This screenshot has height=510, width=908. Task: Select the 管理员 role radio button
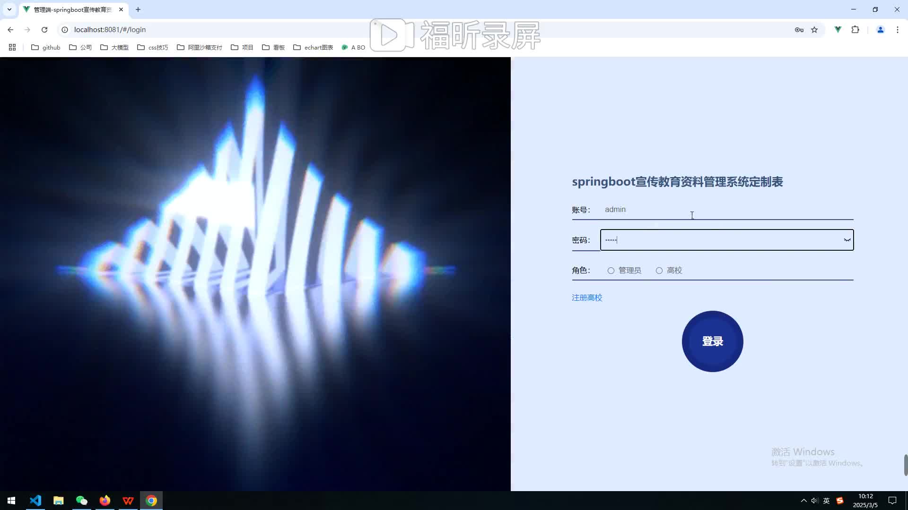[x=611, y=271]
